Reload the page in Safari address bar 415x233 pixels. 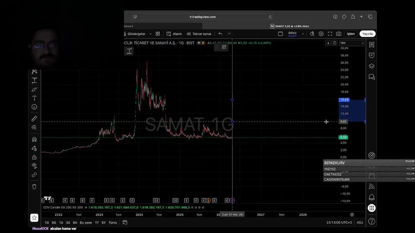(270, 17)
